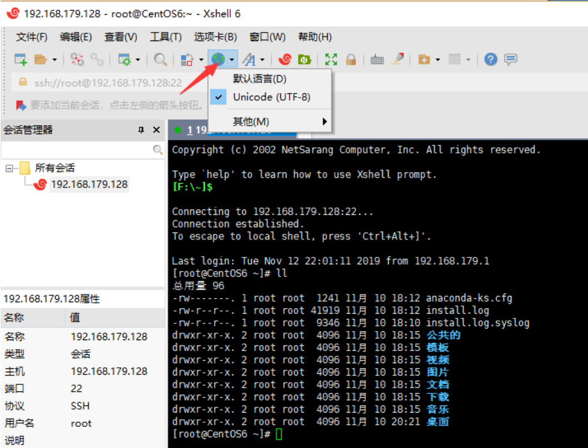Image resolution: width=588 pixels, height=448 pixels.
Task: Open the dropdown arrow beside the Open folder icon
Action: click(x=55, y=60)
